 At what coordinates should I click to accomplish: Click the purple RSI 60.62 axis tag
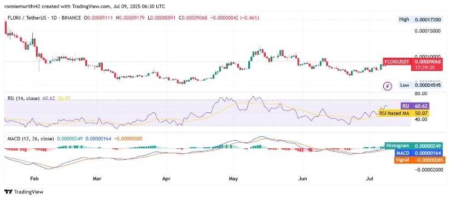click(415, 106)
